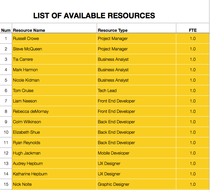Select row number 2 cell
This screenshot has height=190, width=210.
[x=6, y=49]
